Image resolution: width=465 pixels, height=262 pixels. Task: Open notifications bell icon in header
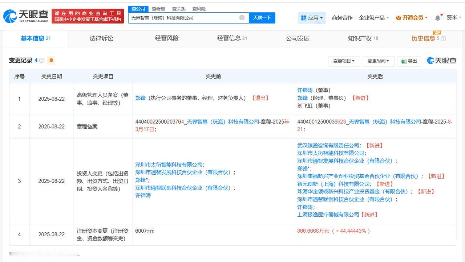[x=438, y=18]
